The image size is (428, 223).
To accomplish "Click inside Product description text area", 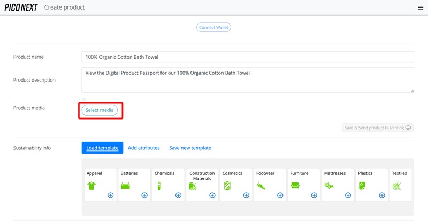I will [248, 79].
